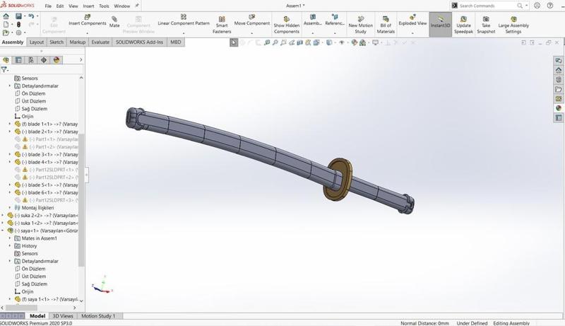Click the feature tree horizontal scrollbar
Screen dimensions: 565x326
pyautogui.click(x=21, y=308)
